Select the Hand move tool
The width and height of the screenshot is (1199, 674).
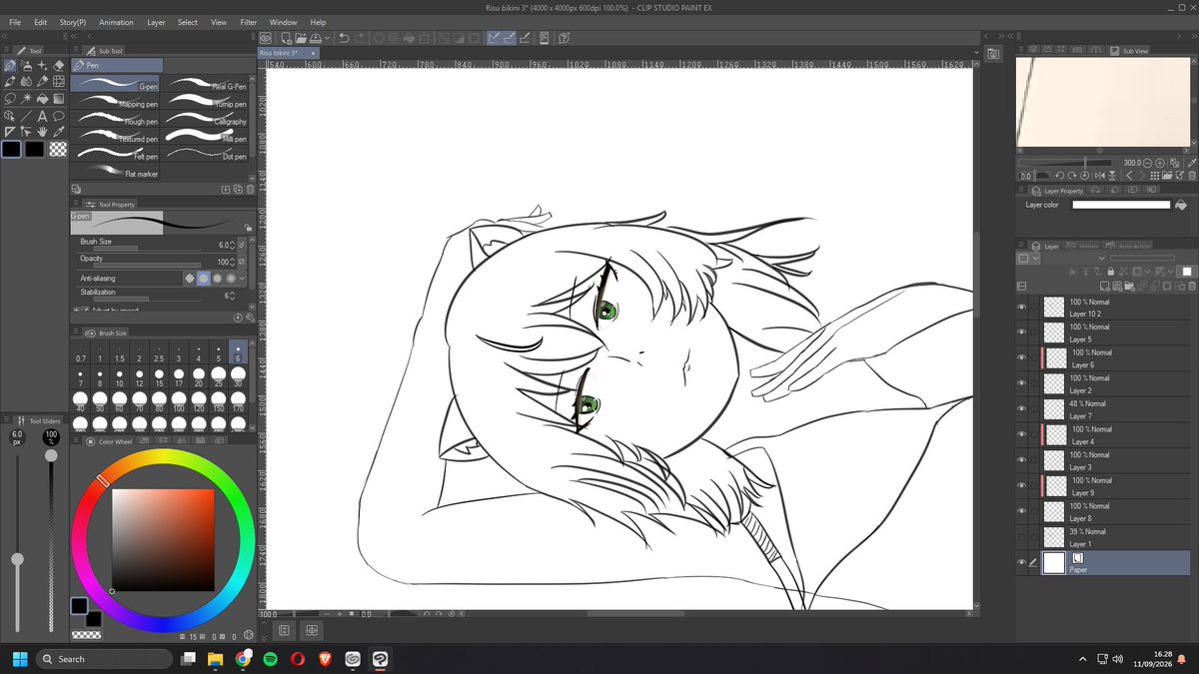click(x=43, y=132)
